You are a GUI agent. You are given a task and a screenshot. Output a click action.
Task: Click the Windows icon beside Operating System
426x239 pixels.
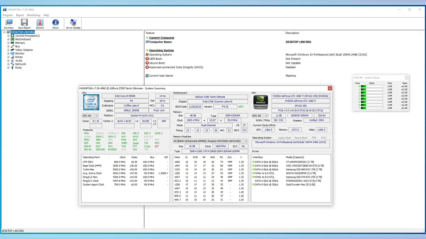pos(147,55)
